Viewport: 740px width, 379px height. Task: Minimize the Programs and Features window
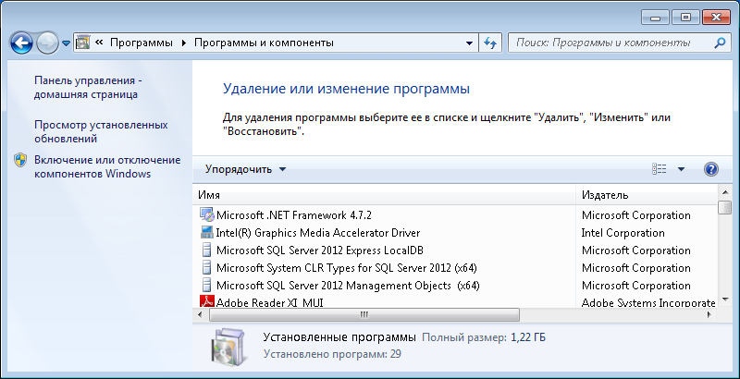[655, 18]
